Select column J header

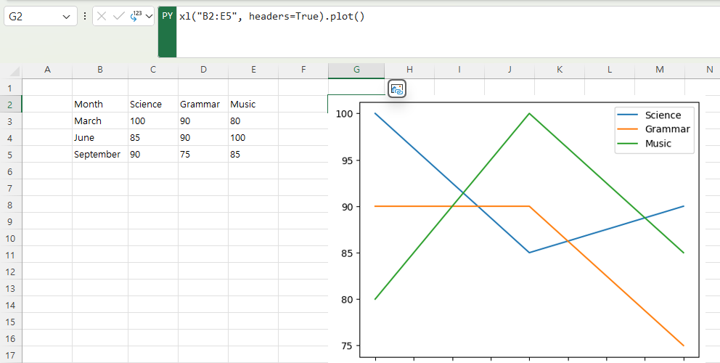[510, 70]
